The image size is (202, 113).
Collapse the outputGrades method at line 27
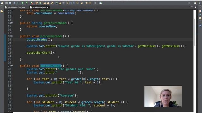point(12,66)
